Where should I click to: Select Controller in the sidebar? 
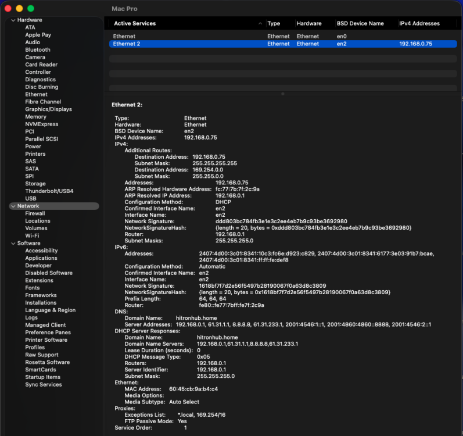coord(38,72)
